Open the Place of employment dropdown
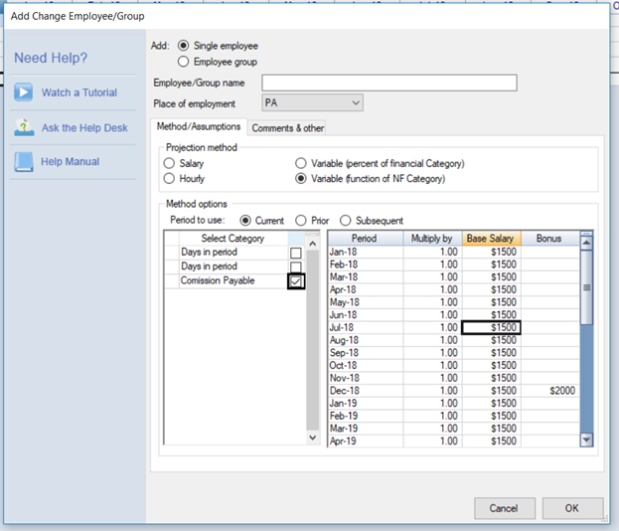 312,102
